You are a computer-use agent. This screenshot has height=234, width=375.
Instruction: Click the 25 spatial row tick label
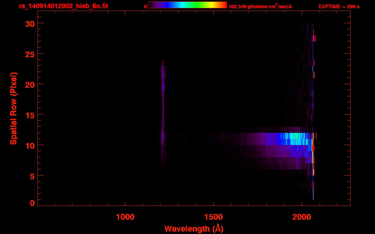pyautogui.click(x=30, y=54)
